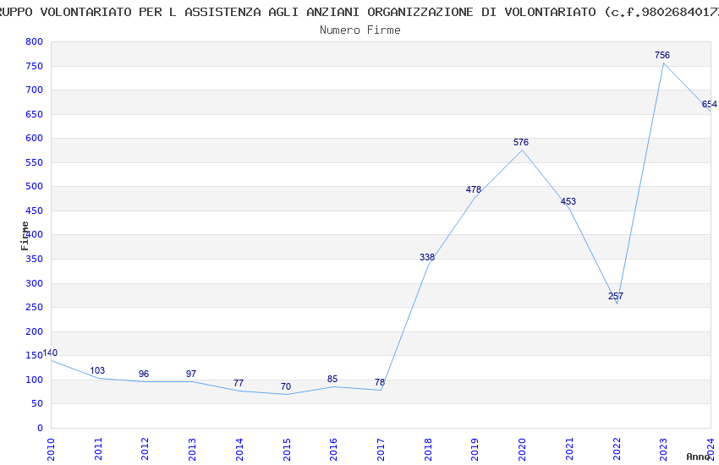Click the 654 data label for 2024
This screenshot has height=465, width=719.
coord(710,105)
